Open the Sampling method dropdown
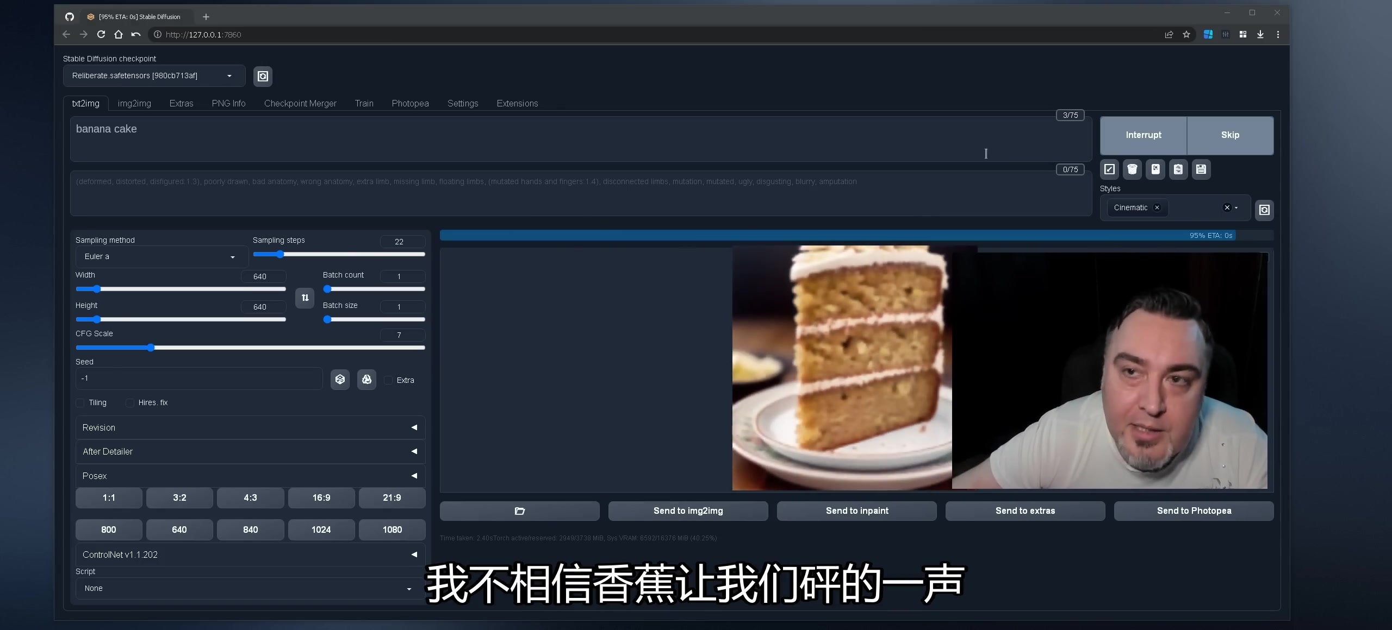The width and height of the screenshot is (1392, 630). click(x=161, y=256)
